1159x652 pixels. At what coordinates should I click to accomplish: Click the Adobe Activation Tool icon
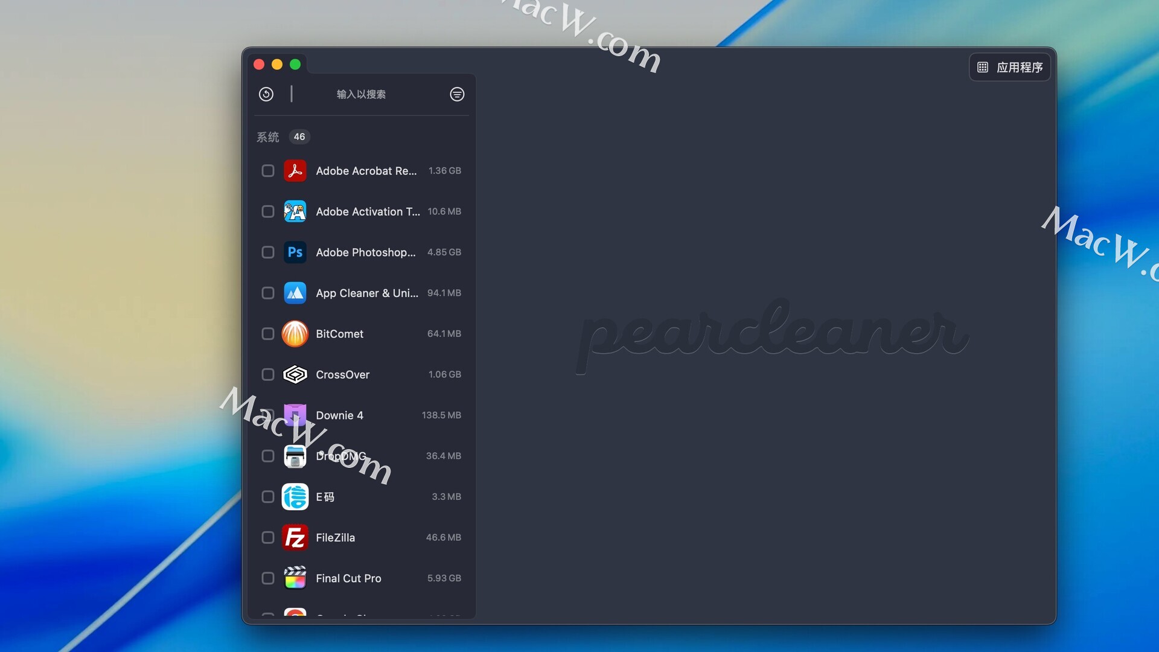(295, 211)
